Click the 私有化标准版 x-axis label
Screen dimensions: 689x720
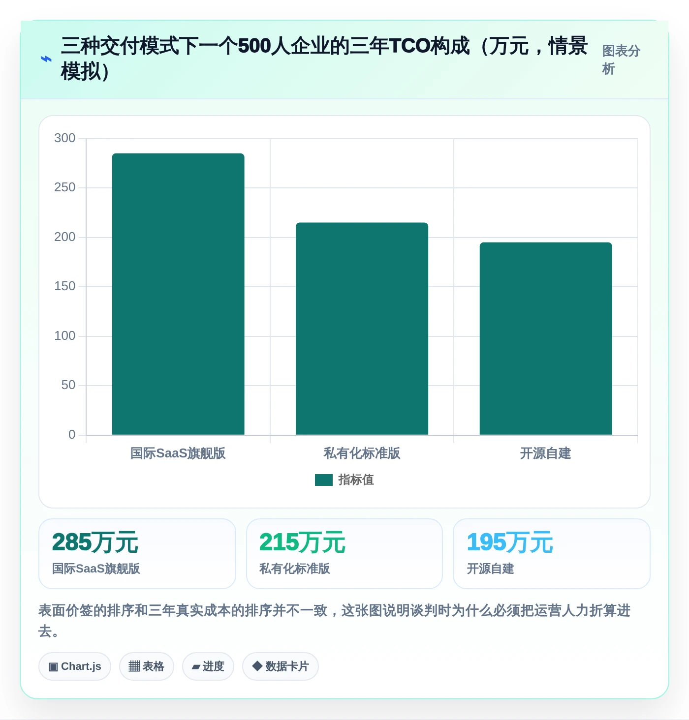pos(362,453)
